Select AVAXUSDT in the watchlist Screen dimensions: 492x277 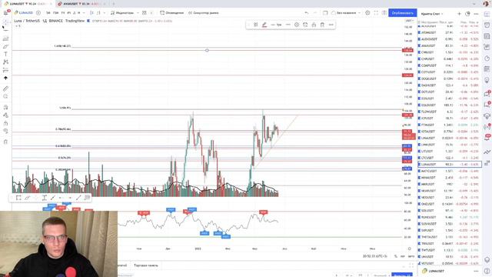tap(449, 46)
